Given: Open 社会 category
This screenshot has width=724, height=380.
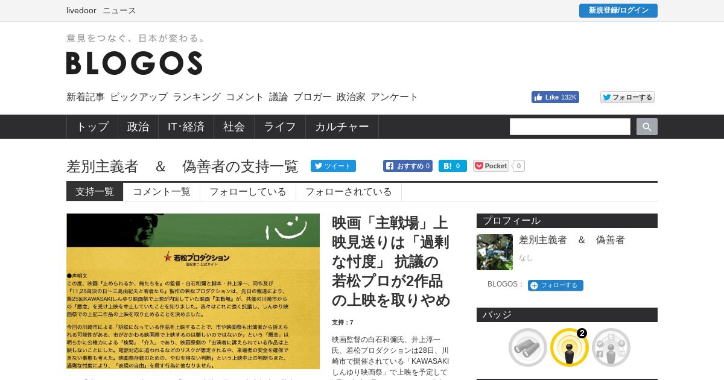Looking at the screenshot, I should (x=234, y=127).
